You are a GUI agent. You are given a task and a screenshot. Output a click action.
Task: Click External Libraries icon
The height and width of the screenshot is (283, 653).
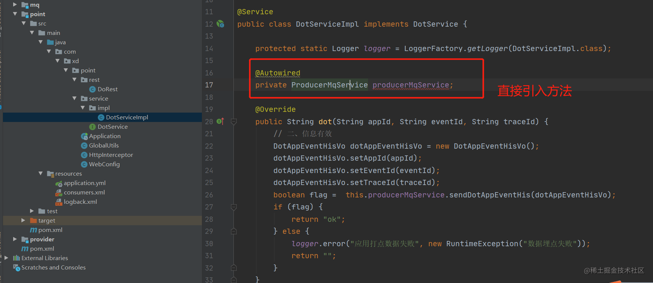17,258
